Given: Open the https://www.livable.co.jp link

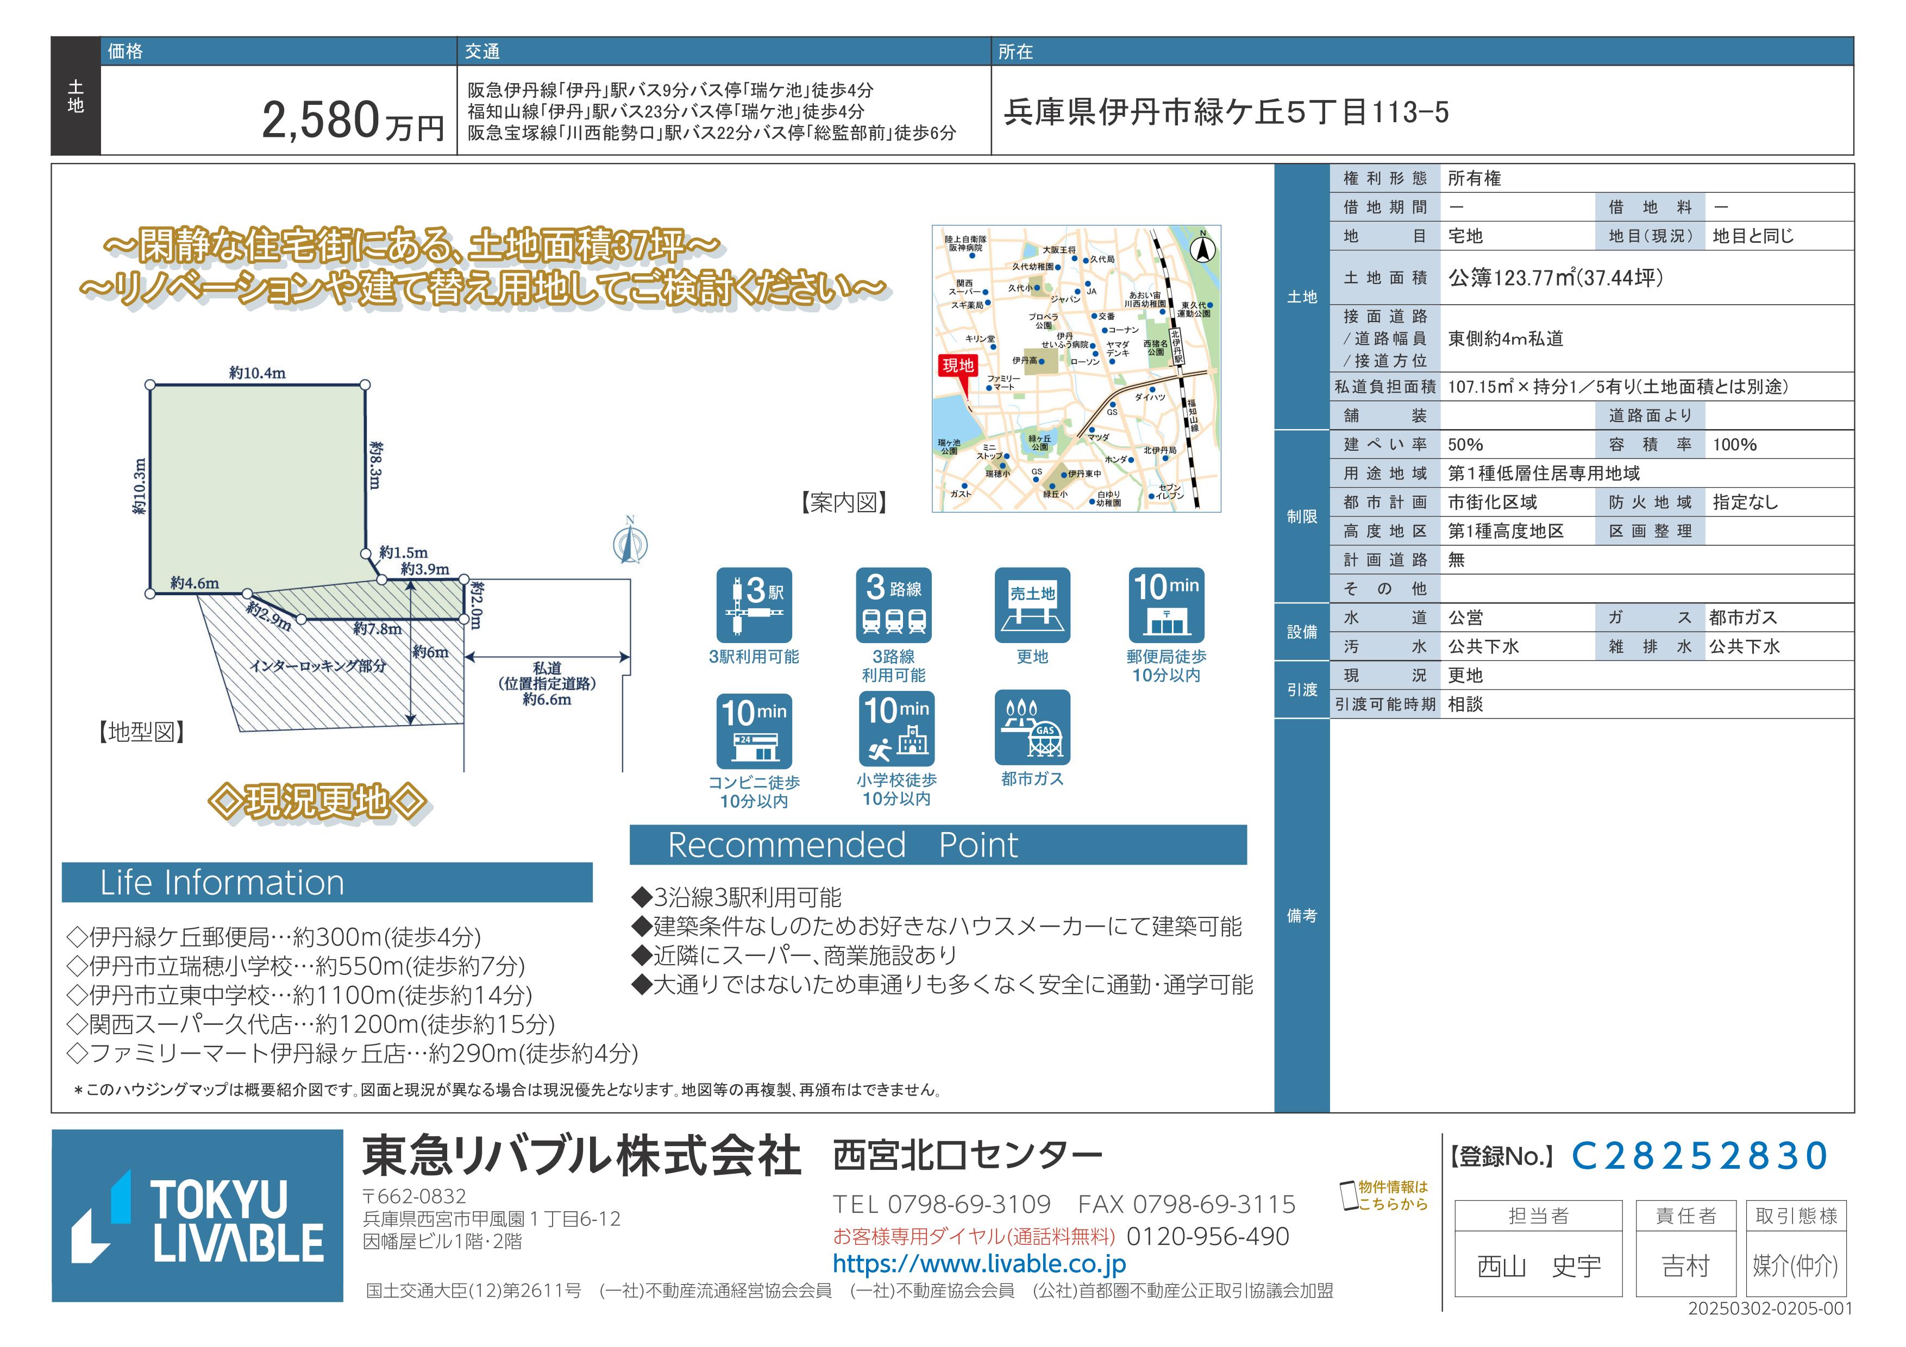Looking at the screenshot, I should click(979, 1264).
